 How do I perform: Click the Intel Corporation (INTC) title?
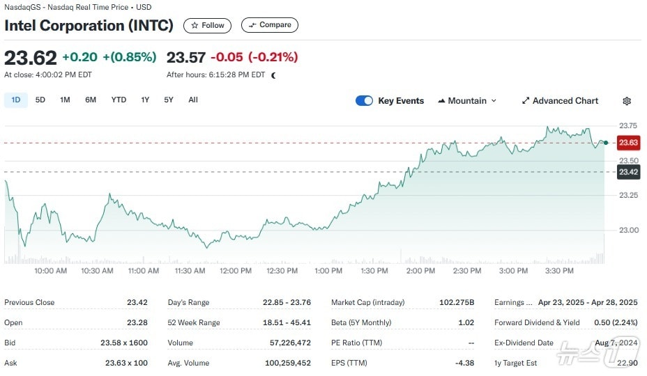pos(89,26)
